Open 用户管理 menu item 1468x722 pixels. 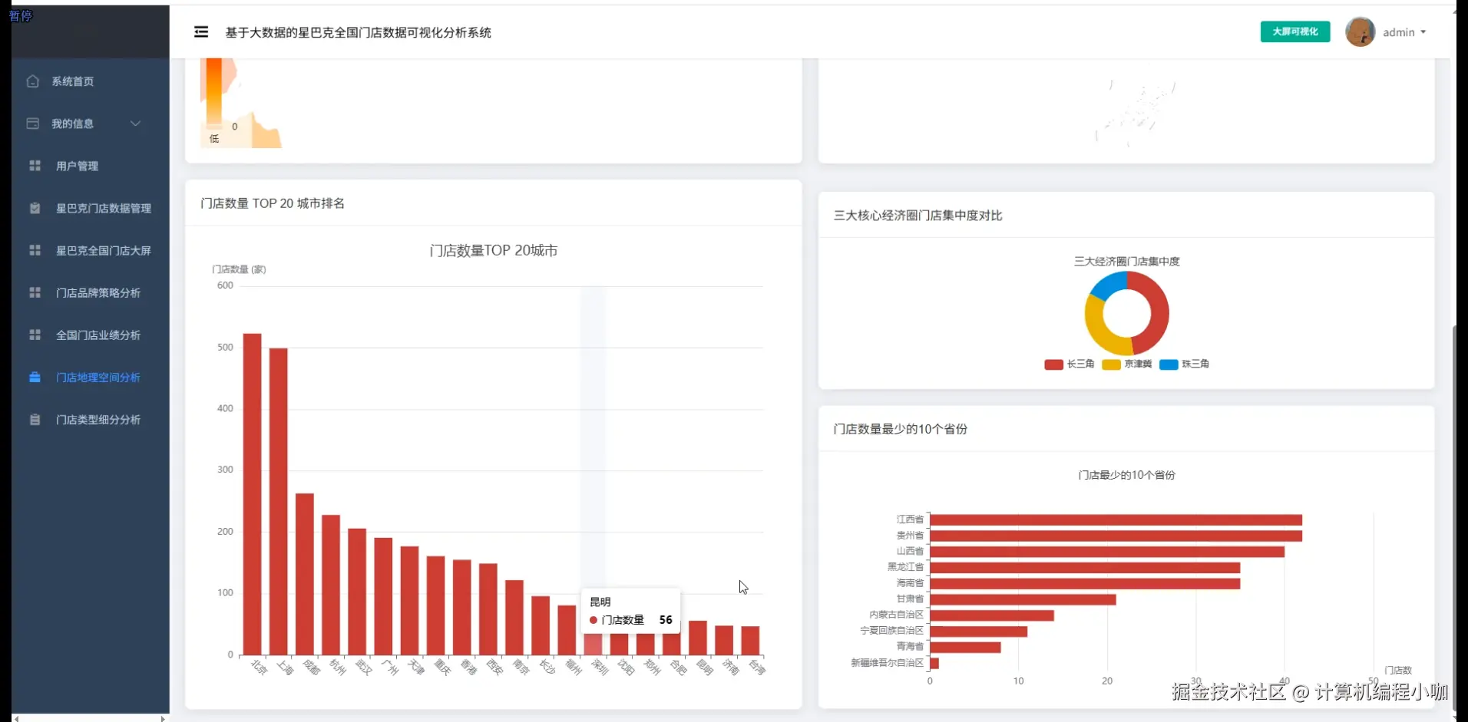pyautogui.click(x=91, y=166)
